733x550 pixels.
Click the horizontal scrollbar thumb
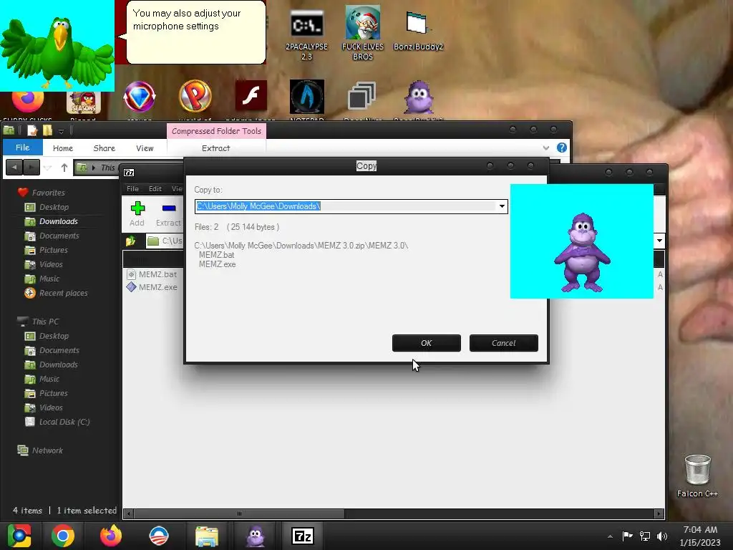(x=239, y=513)
